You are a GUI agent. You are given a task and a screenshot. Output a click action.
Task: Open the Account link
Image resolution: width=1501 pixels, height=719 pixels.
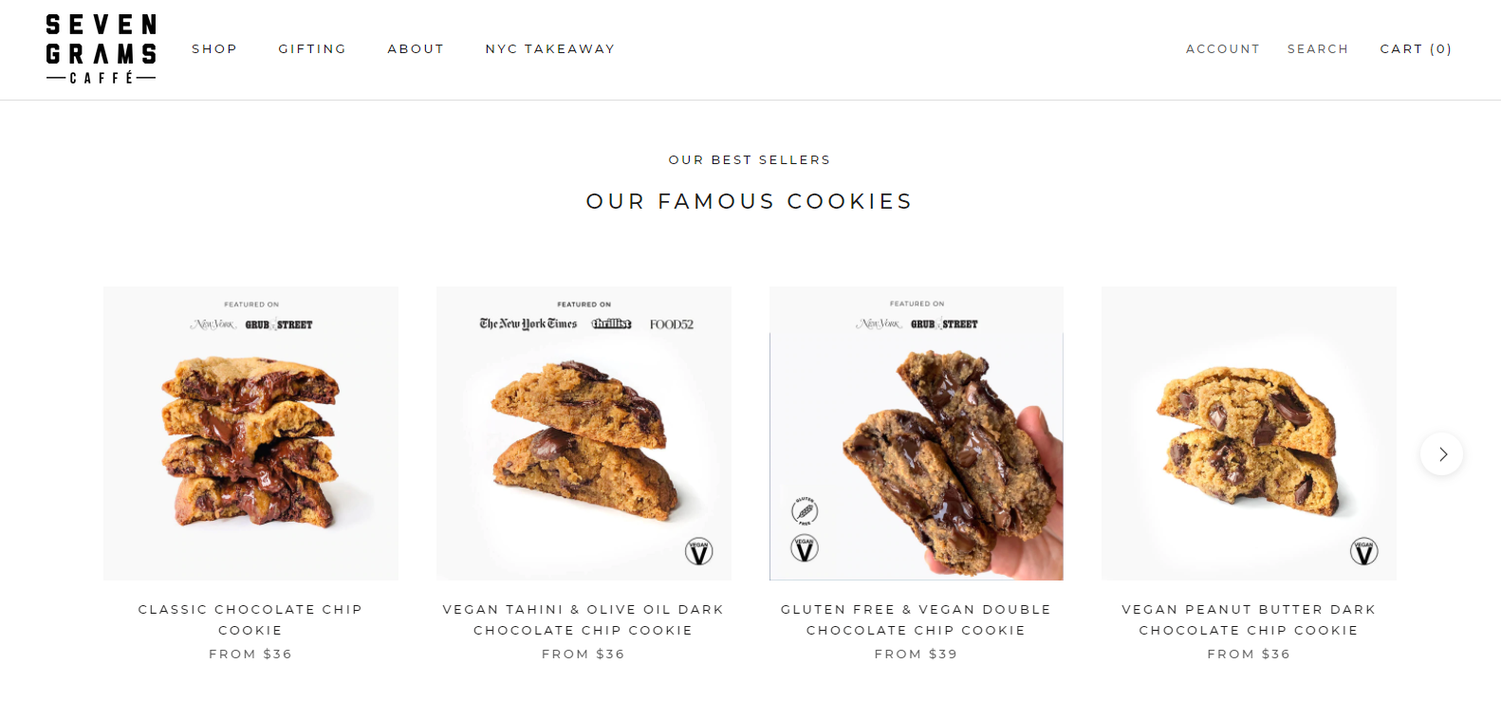point(1223,49)
